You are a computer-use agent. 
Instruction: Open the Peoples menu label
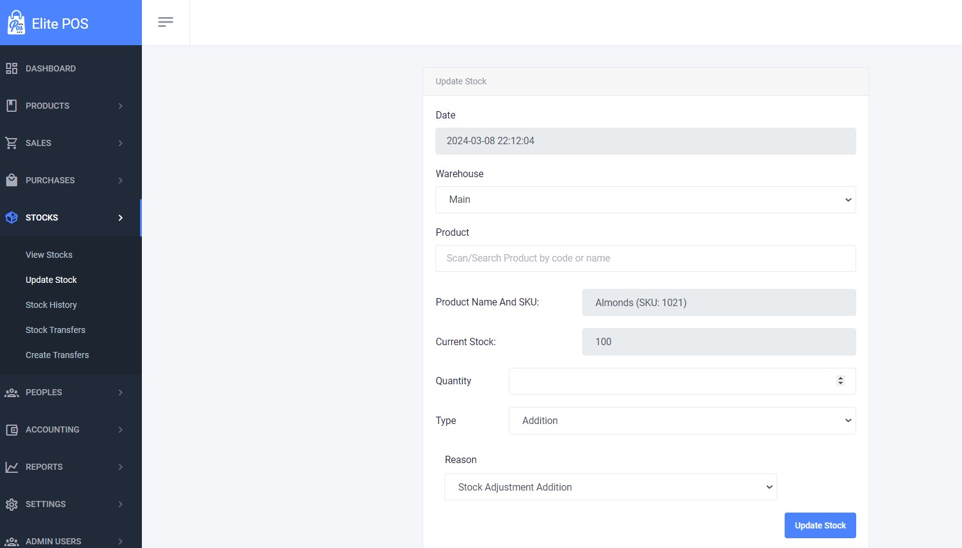44,392
